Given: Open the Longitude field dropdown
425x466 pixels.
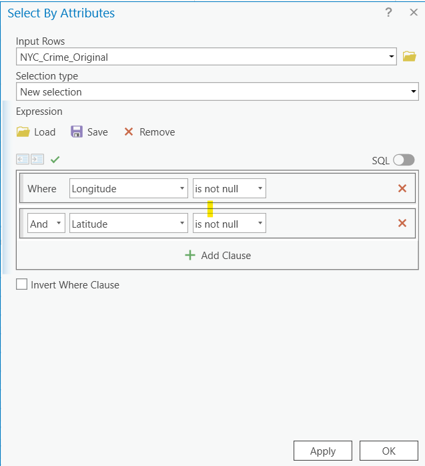Looking at the screenshot, I should (x=128, y=189).
